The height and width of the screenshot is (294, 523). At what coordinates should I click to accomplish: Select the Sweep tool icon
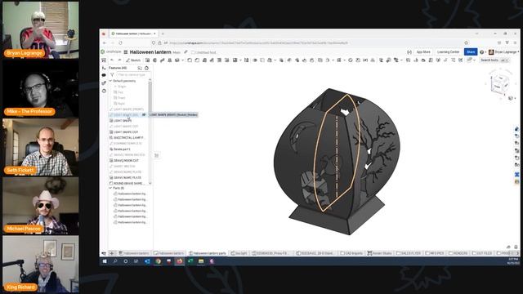point(162,60)
